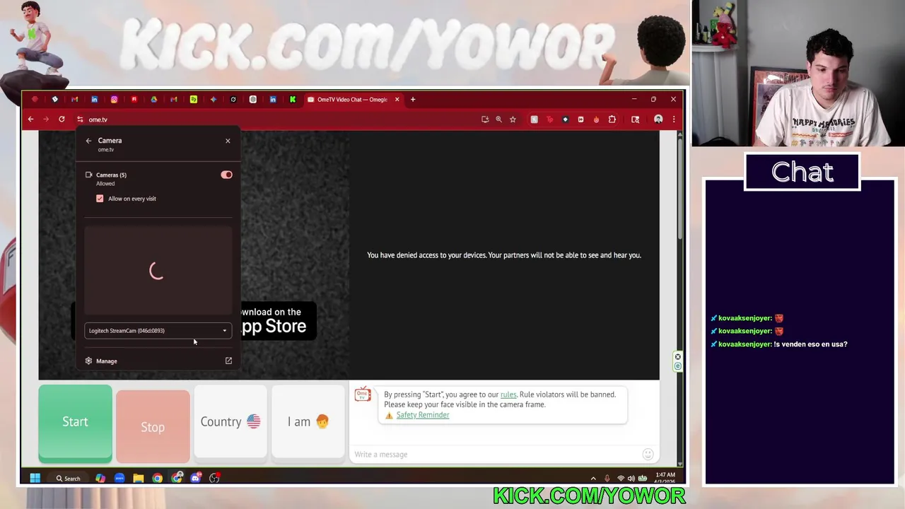The width and height of the screenshot is (905, 509).
Task: Open the Chrome three-dot menu
Action: pos(673,119)
